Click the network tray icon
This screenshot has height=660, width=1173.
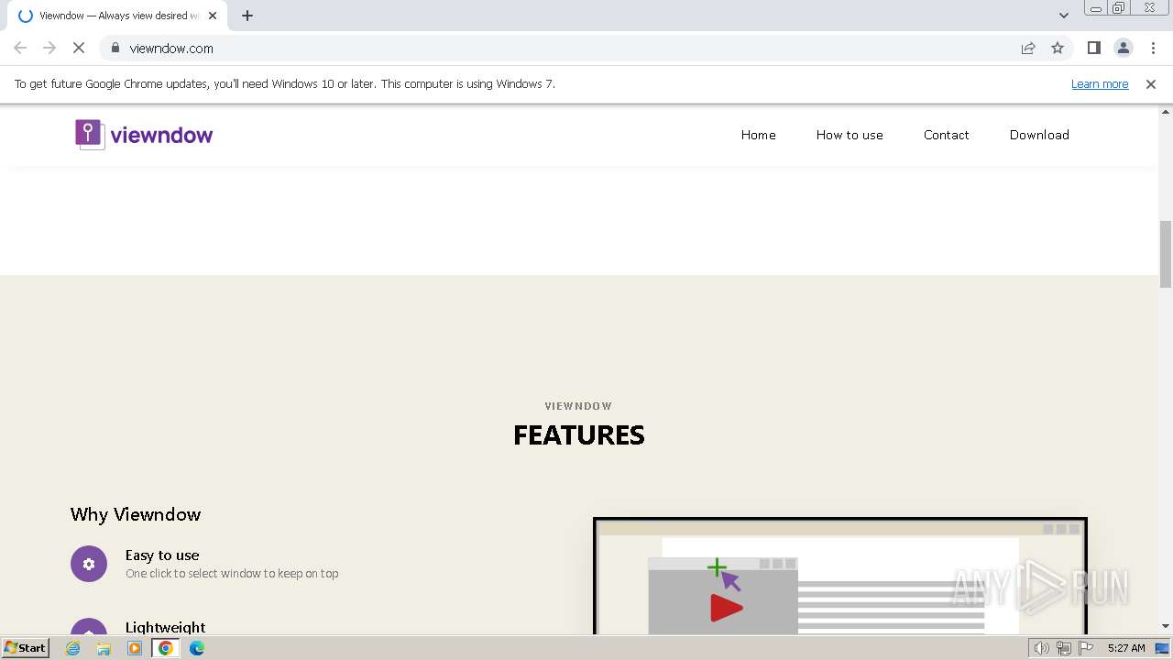tap(1063, 648)
